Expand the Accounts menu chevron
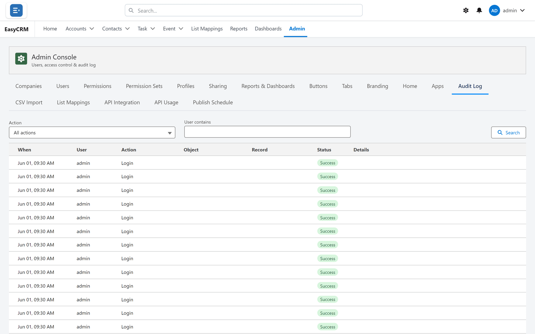This screenshot has height=334, width=535. tap(92, 29)
